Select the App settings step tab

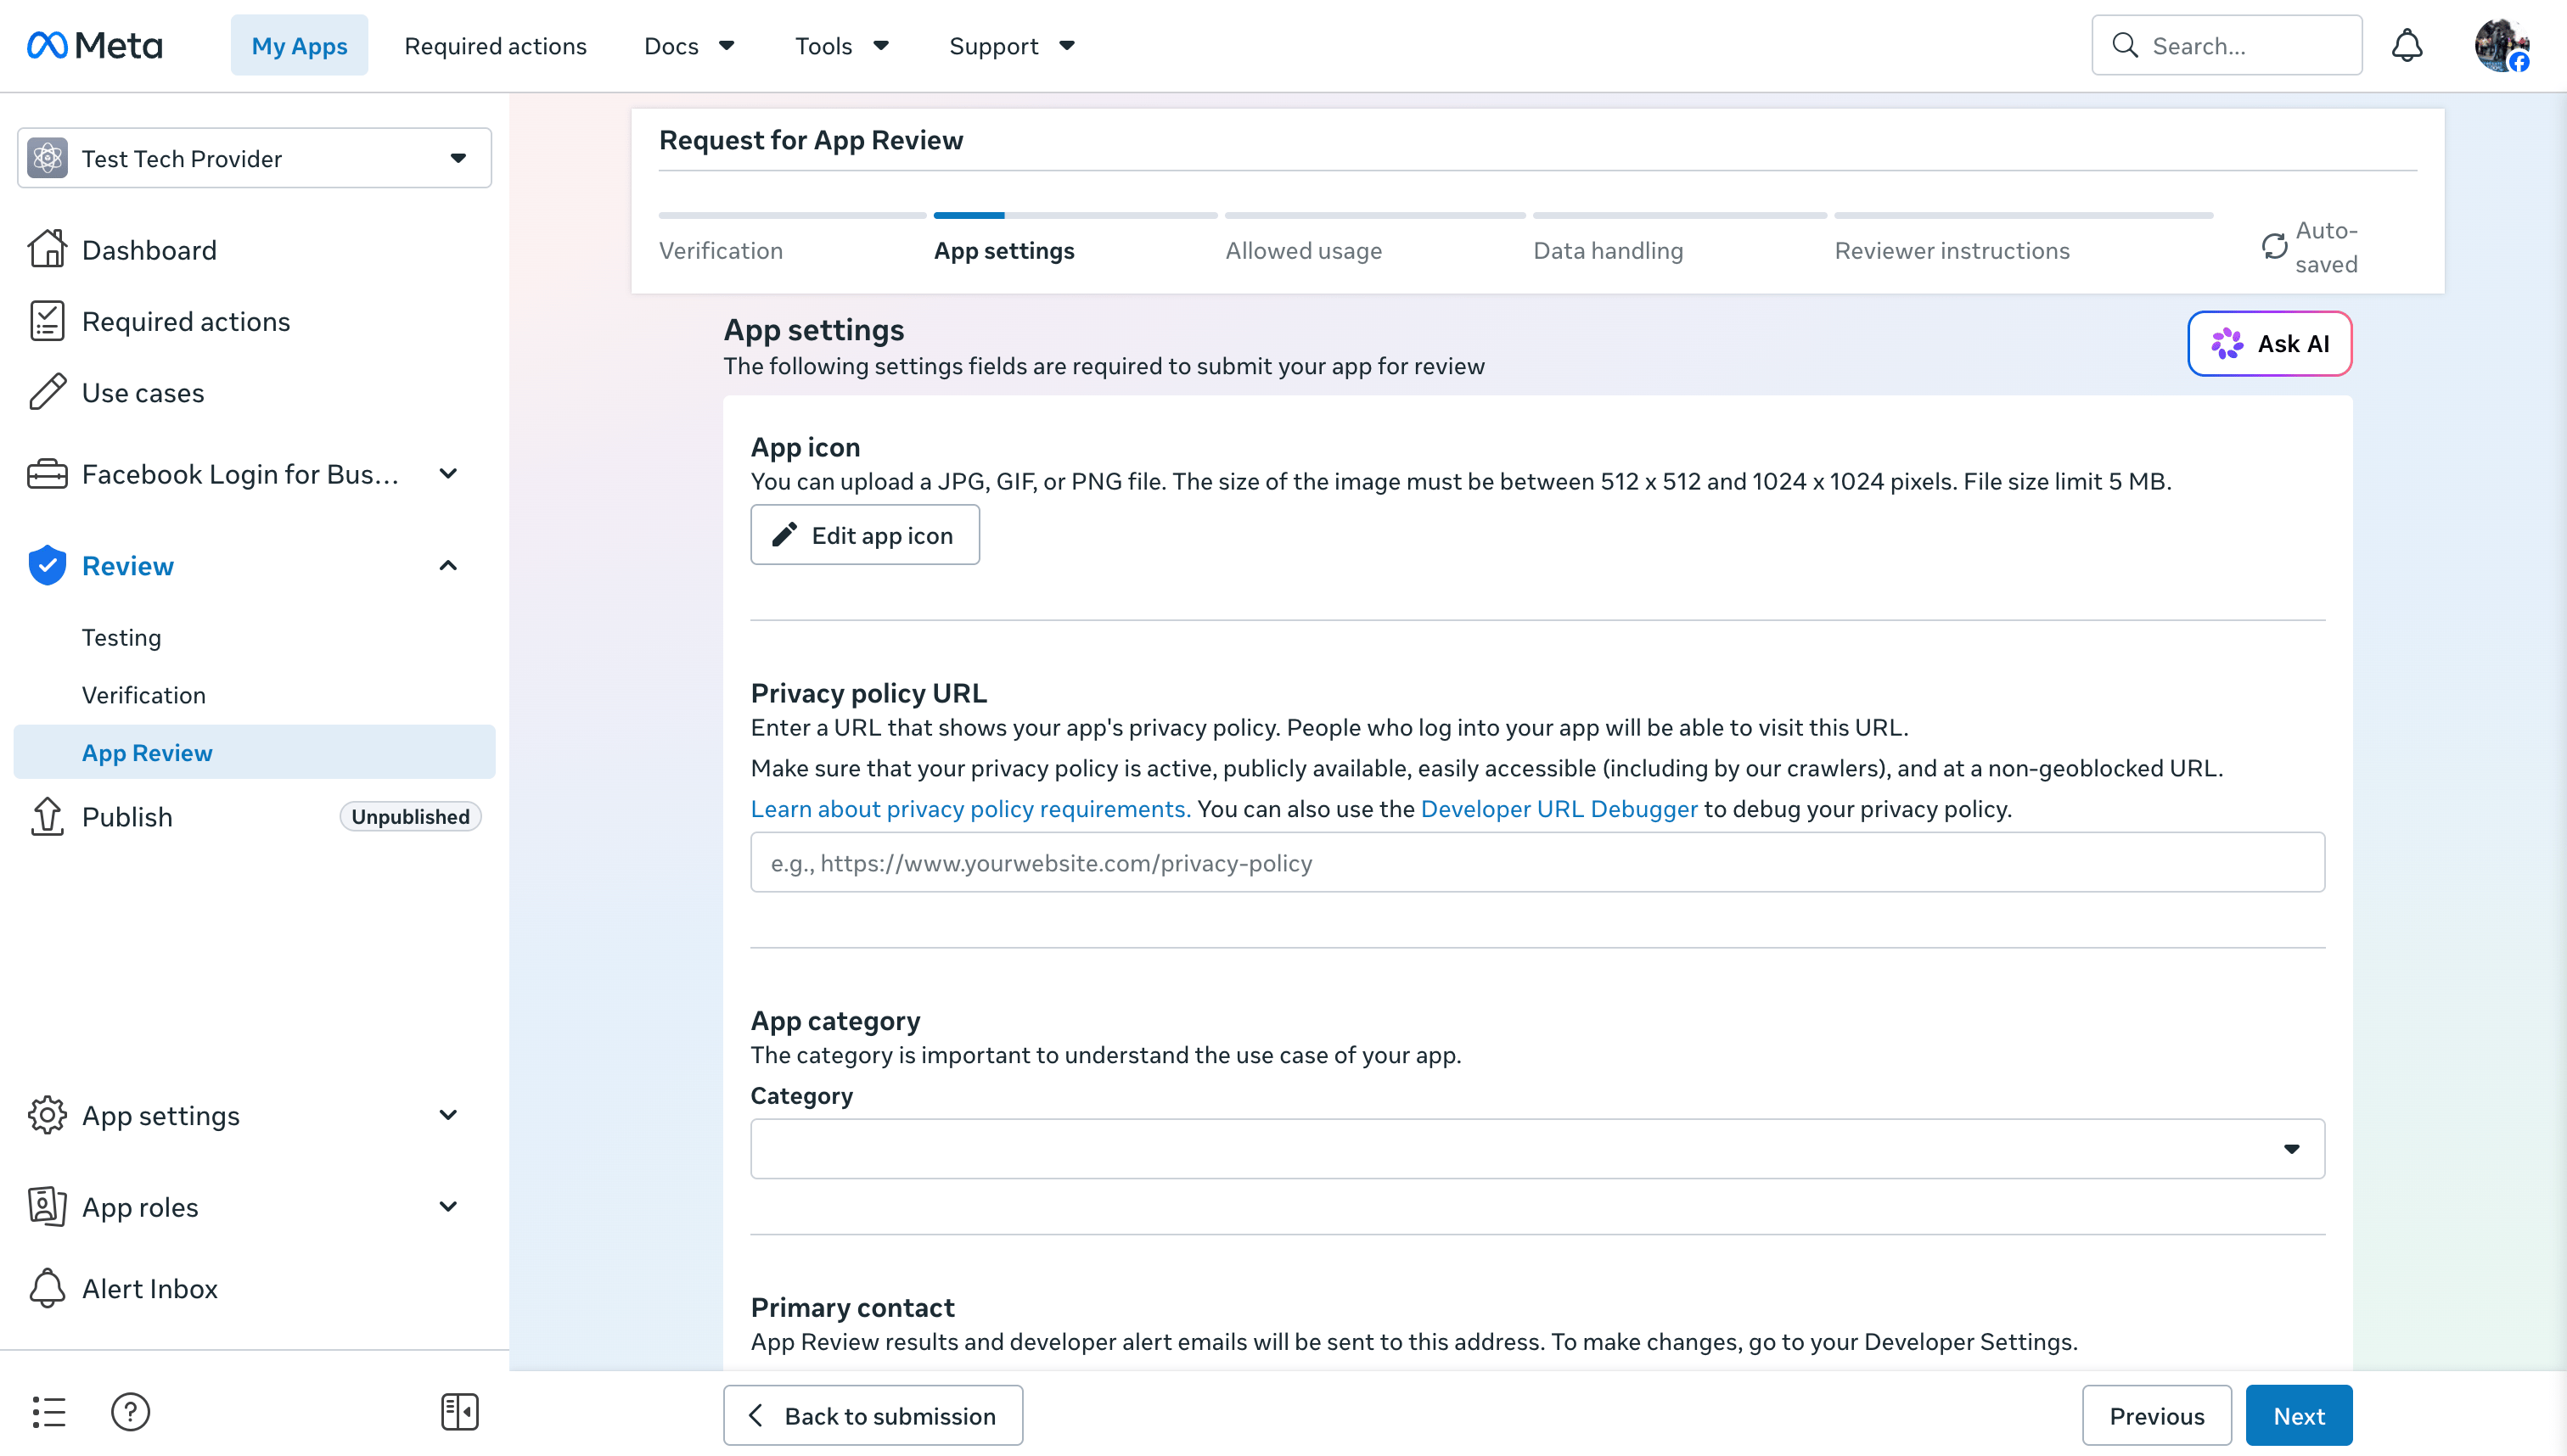point(1004,250)
